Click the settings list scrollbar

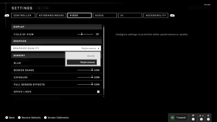point(104,60)
